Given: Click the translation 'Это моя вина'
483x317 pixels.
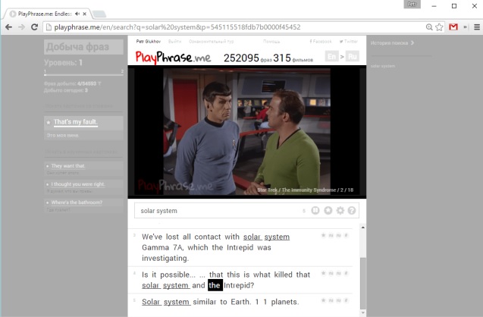Looking at the screenshot, I should (x=62, y=135).
